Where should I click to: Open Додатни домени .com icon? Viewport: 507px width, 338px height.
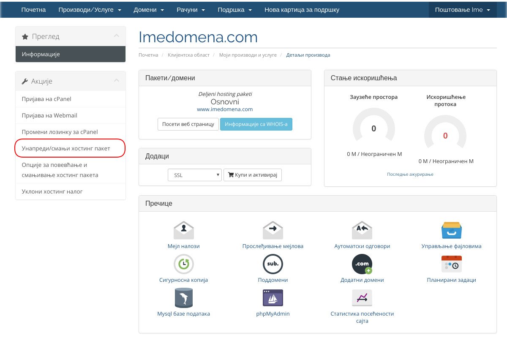pyautogui.click(x=362, y=264)
